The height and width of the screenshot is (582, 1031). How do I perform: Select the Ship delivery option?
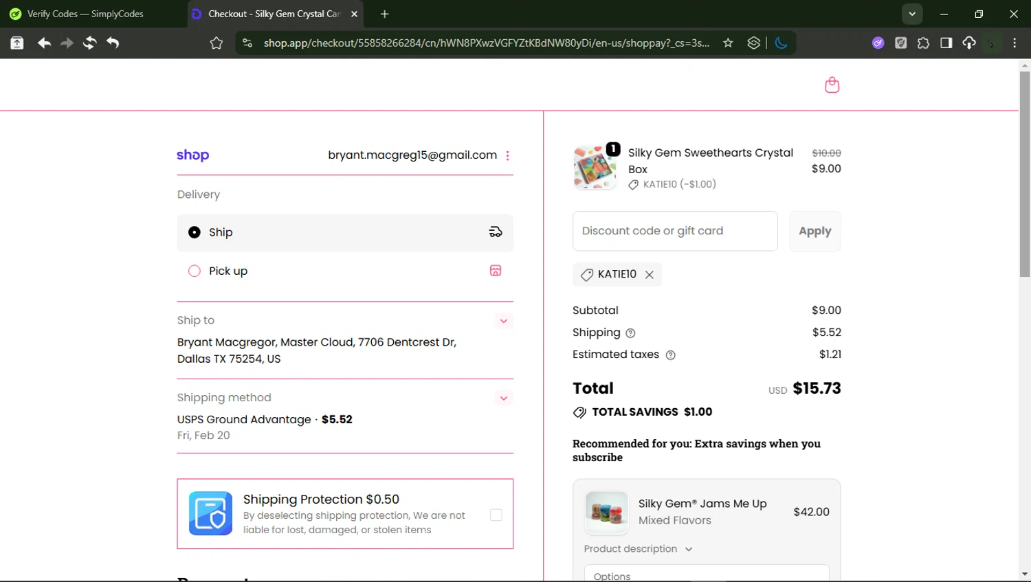point(345,232)
